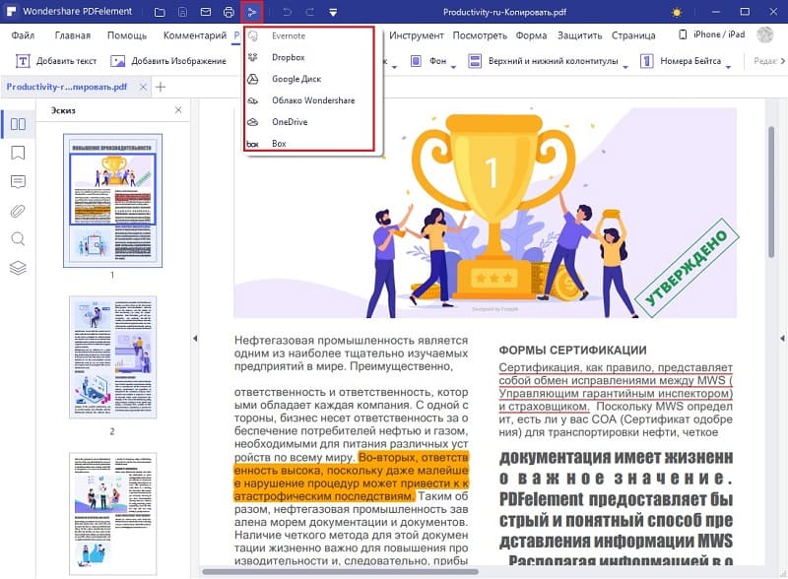
Task: Show the Bookmarks sidebar panel
Action: (x=18, y=153)
